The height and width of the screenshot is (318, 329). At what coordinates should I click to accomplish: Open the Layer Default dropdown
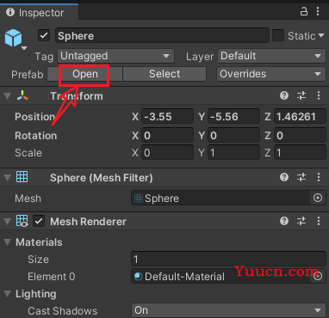(271, 56)
